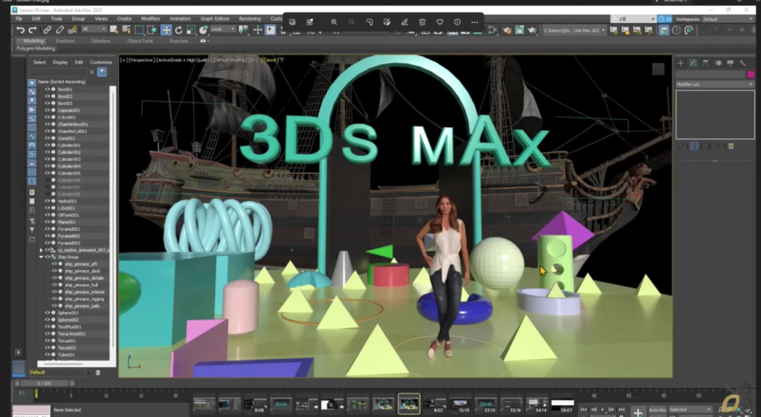This screenshot has width=761, height=417.
Task: Click the 0 / 100 time slider
Action: point(46,383)
